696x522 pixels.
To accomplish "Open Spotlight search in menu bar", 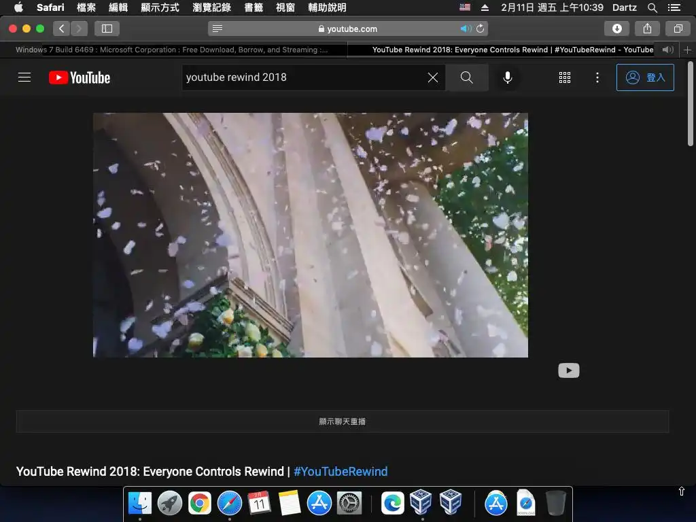I will click(652, 7).
